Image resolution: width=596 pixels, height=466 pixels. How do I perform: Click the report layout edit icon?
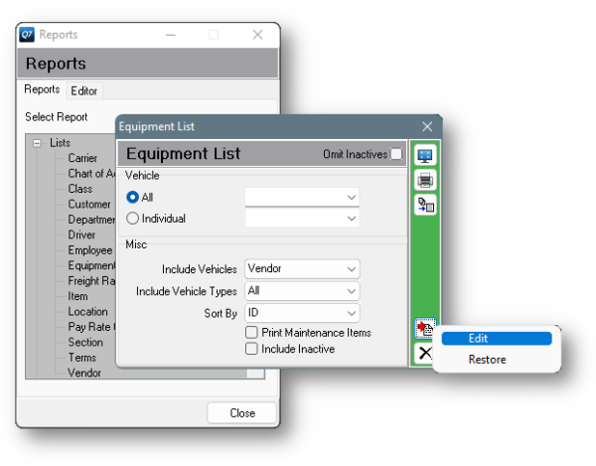tap(425, 329)
